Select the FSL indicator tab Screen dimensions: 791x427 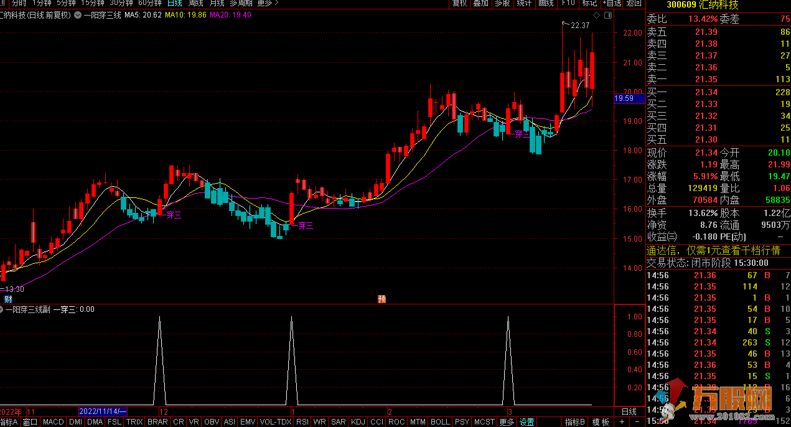click(x=115, y=422)
